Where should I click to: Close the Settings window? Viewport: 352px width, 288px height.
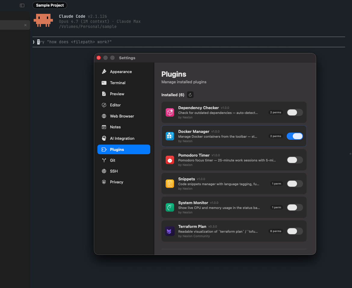pos(99,58)
